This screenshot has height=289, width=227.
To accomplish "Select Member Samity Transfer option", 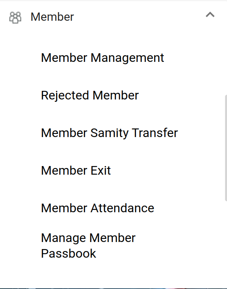I will [109, 133].
